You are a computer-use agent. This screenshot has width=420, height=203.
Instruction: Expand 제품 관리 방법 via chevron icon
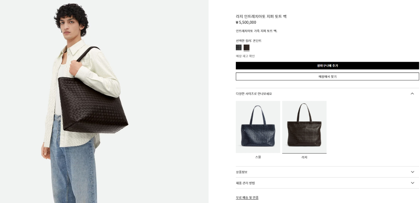pyautogui.click(x=412, y=183)
